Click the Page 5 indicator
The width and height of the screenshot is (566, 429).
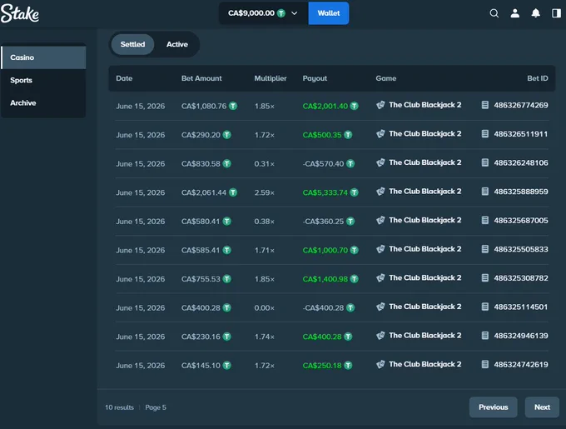coord(156,407)
